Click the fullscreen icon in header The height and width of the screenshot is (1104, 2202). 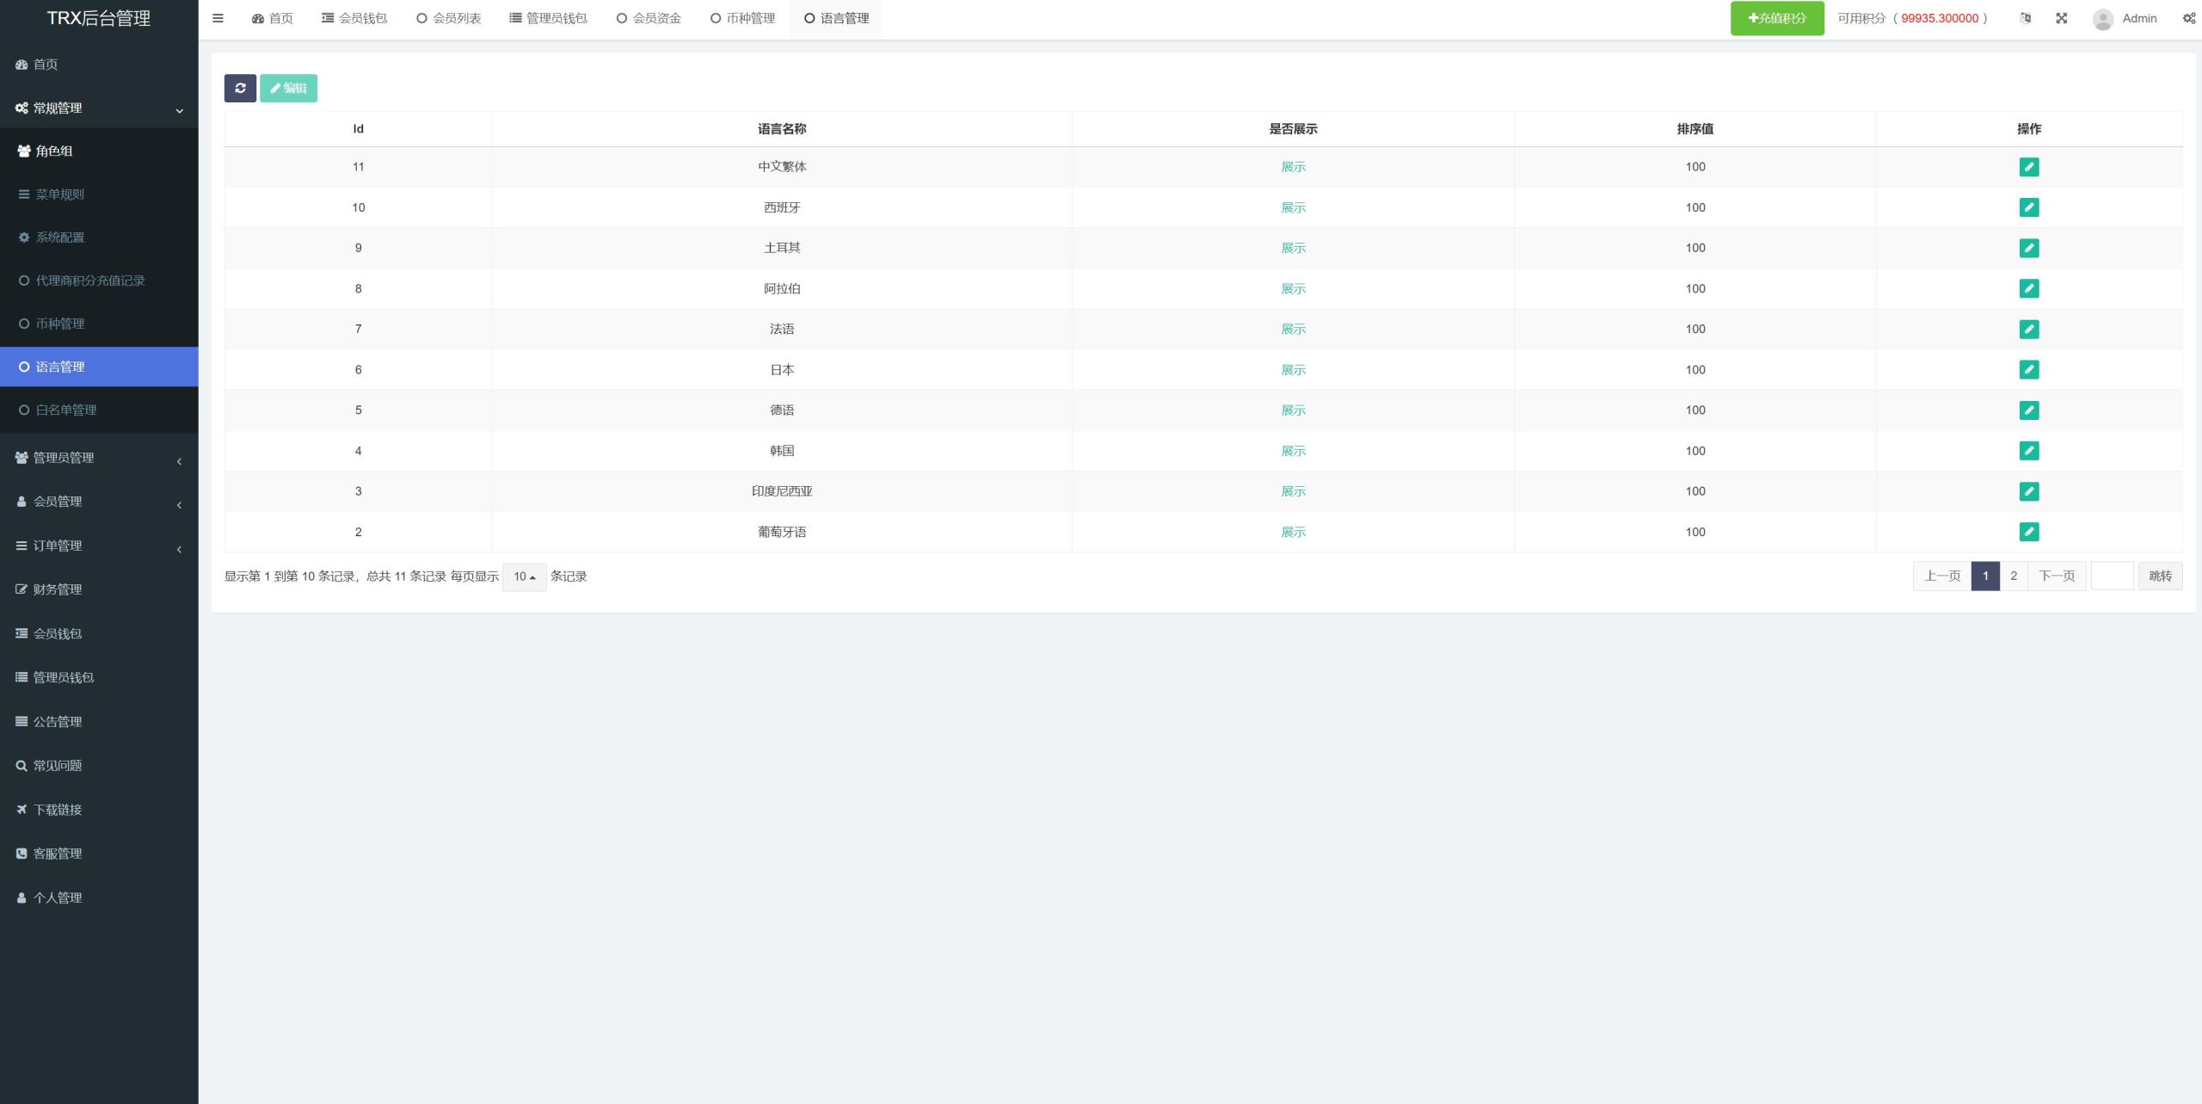pyautogui.click(x=2061, y=18)
